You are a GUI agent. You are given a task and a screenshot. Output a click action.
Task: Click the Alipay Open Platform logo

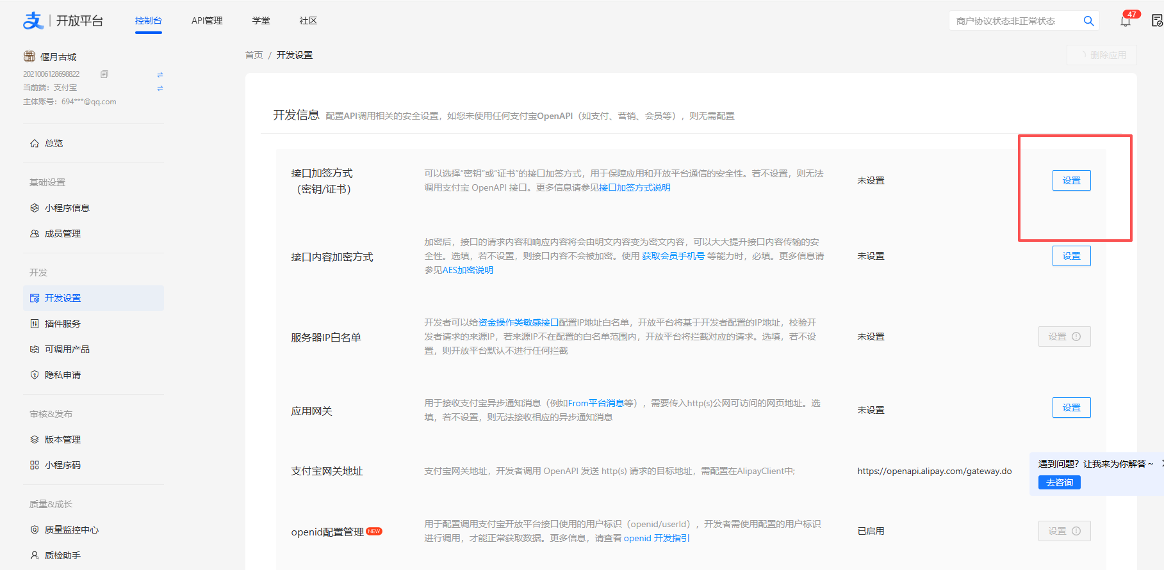tap(62, 20)
